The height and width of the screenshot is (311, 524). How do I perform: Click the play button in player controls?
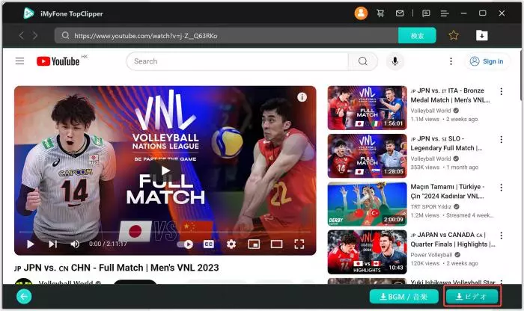[30, 244]
